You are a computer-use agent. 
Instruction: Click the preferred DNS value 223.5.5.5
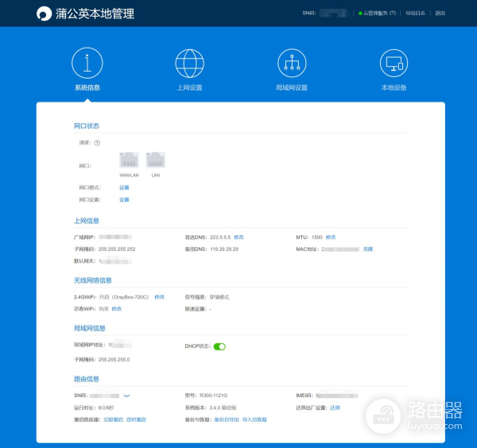(x=220, y=237)
